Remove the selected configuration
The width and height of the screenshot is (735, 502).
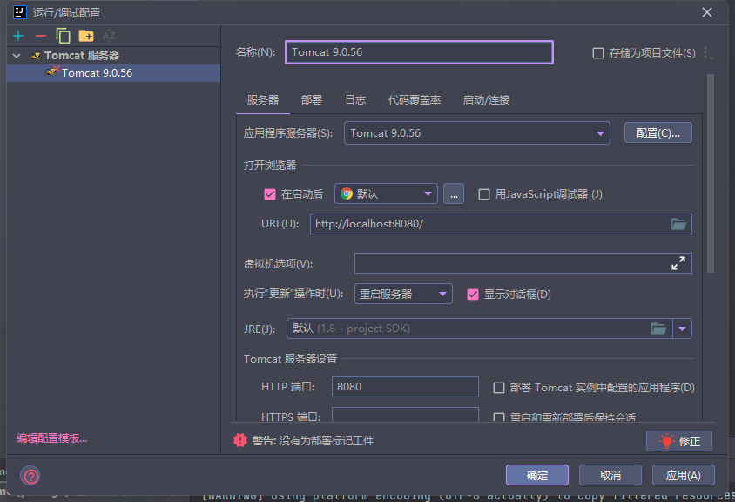click(x=41, y=36)
